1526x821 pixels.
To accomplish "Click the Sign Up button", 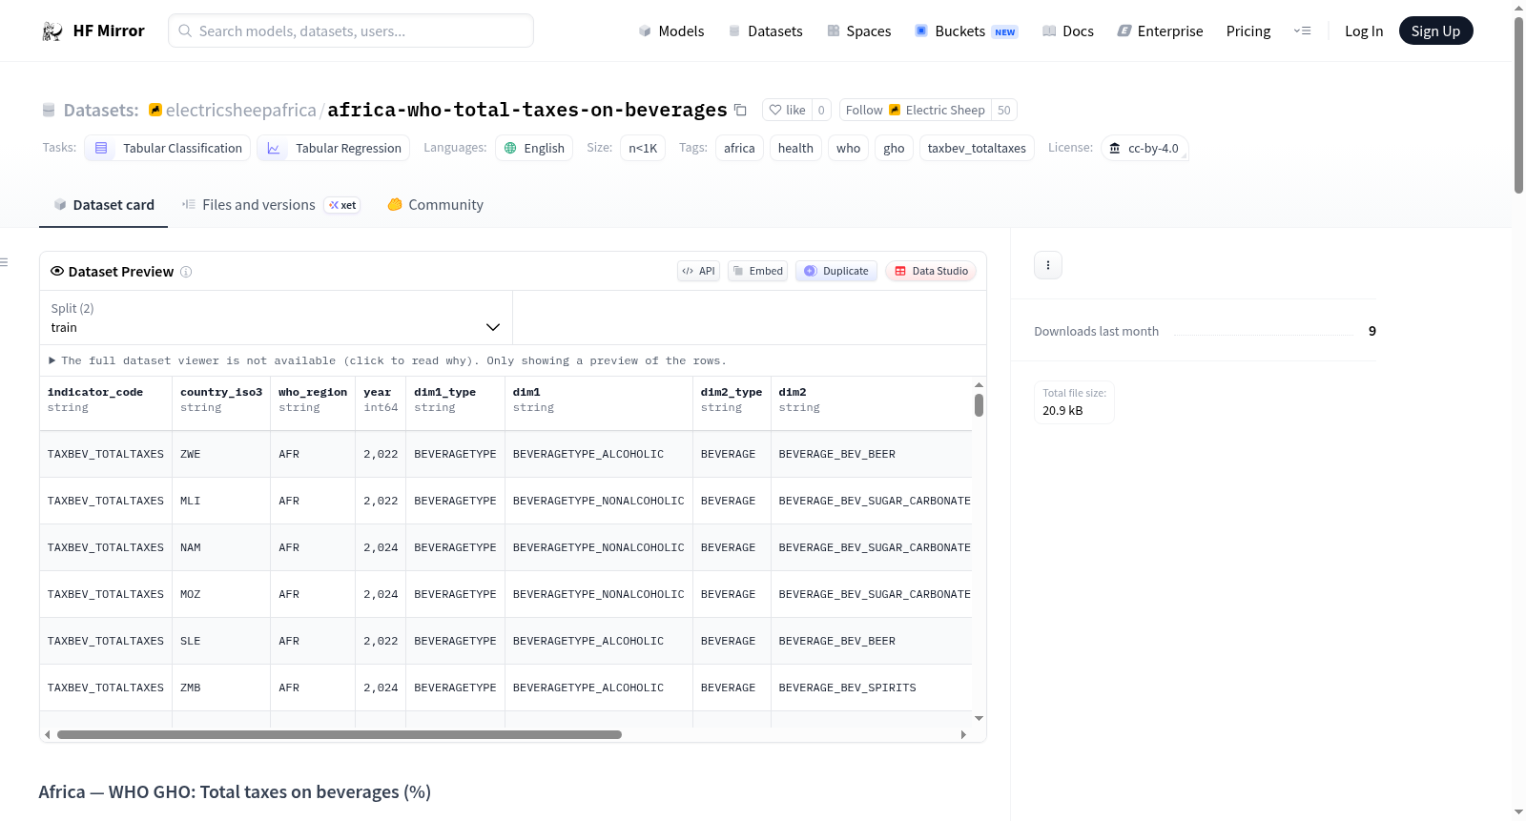I will point(1435,31).
